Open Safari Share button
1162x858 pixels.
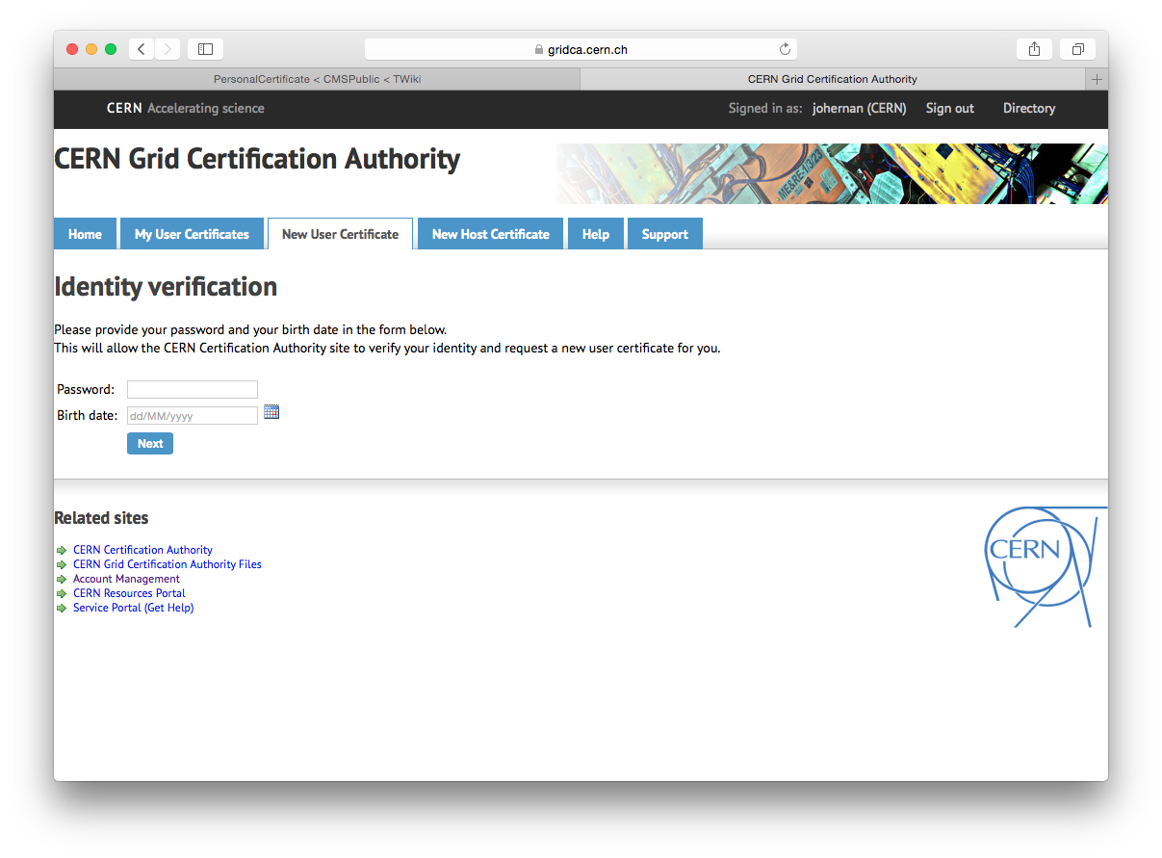[x=1034, y=49]
